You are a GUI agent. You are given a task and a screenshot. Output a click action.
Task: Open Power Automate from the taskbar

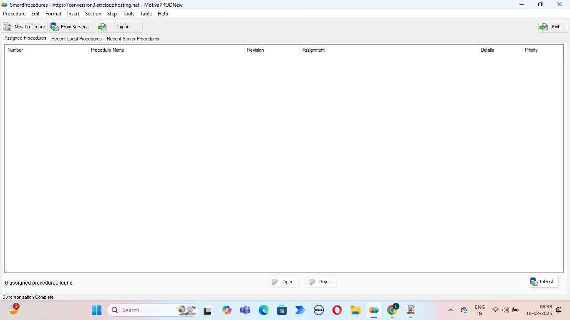pyautogui.click(x=300, y=310)
